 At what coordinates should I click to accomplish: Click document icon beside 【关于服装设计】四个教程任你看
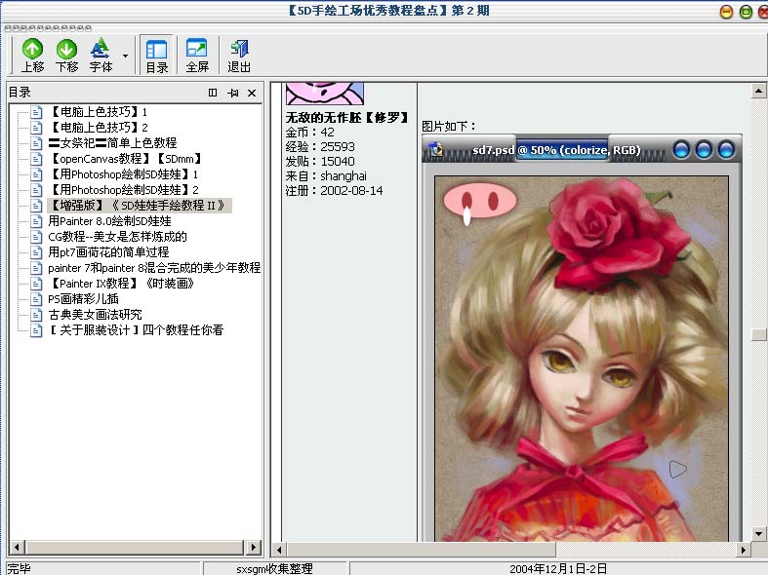pos(36,331)
